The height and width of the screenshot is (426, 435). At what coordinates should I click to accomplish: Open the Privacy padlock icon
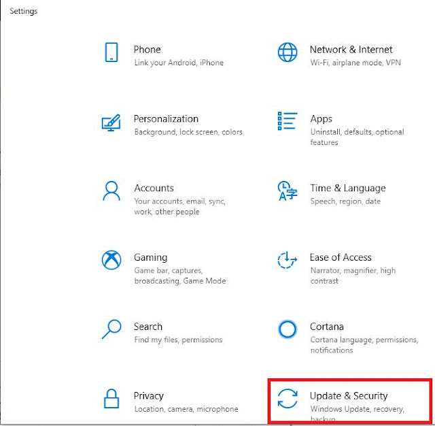[x=111, y=399]
